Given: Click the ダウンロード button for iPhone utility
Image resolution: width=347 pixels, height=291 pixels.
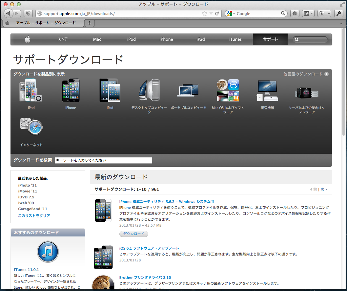Looking at the screenshot, I should (x=134, y=234).
